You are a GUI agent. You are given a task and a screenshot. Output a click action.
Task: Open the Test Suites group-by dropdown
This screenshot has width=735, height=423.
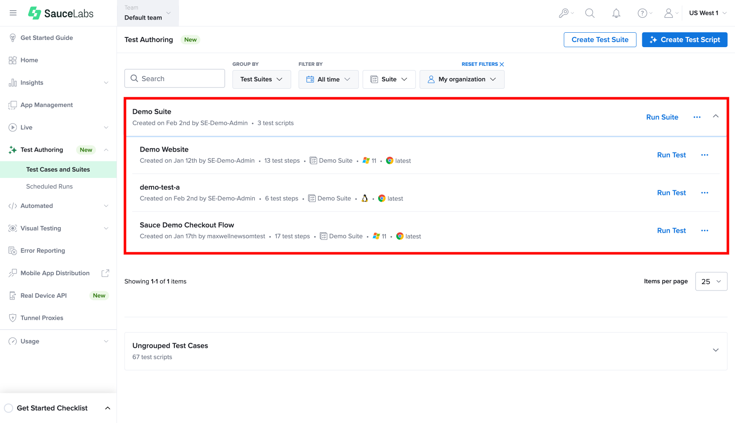point(262,79)
